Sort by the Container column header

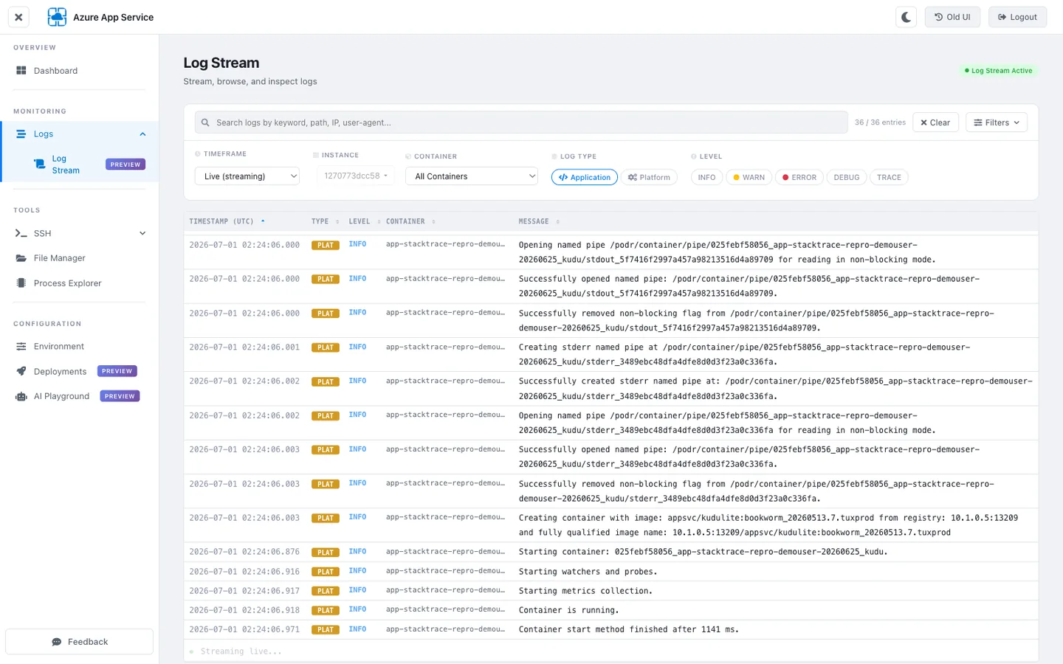410,221
